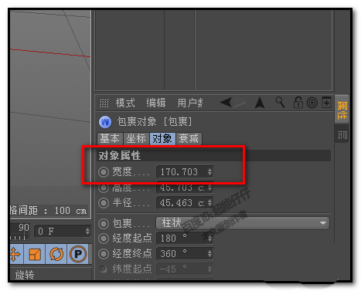Screen dimensions: 361x291
Task: Click the up arrow navigation icon
Action: 260,103
